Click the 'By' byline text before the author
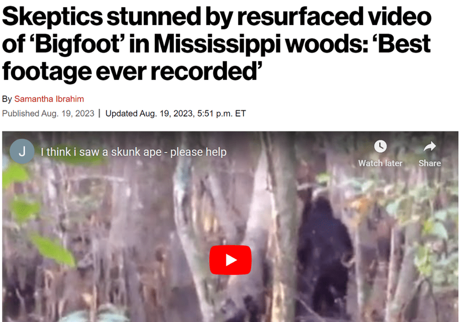The width and height of the screenshot is (461, 322). pyautogui.click(x=7, y=99)
